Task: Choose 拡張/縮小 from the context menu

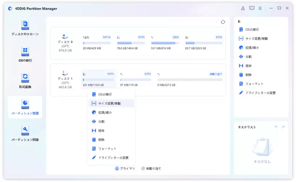Action: click(x=111, y=112)
